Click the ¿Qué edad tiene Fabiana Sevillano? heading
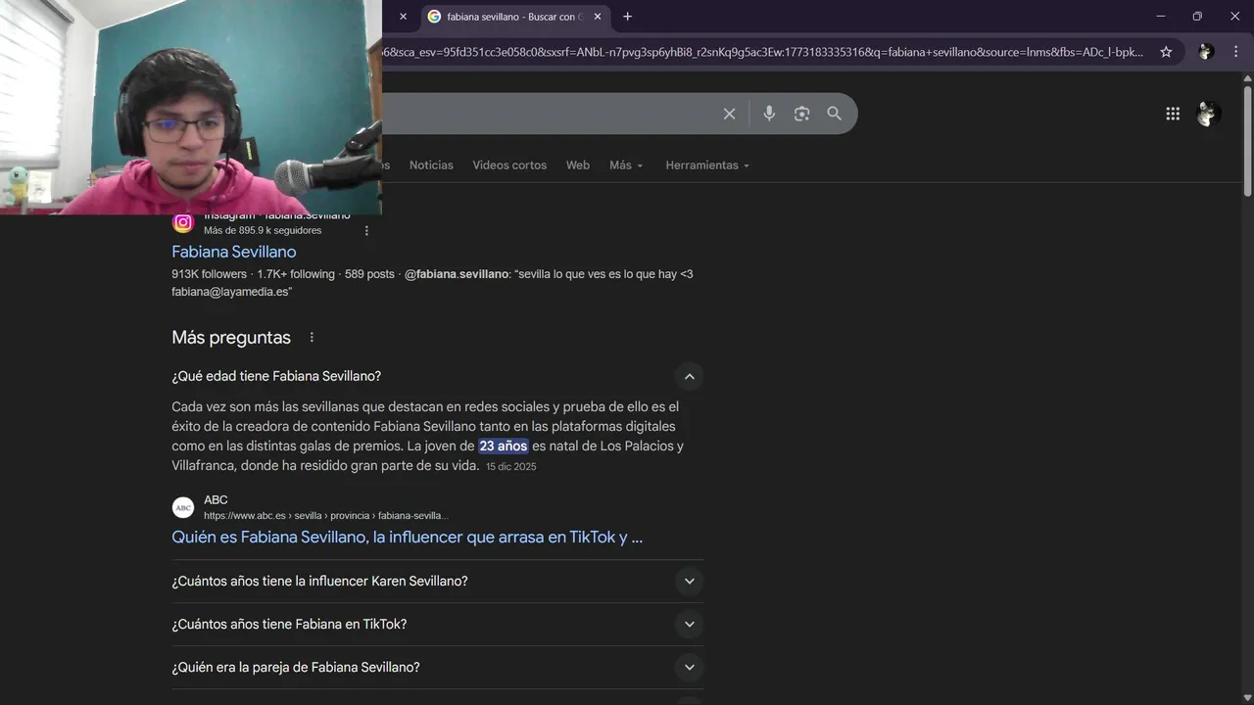 point(276,377)
